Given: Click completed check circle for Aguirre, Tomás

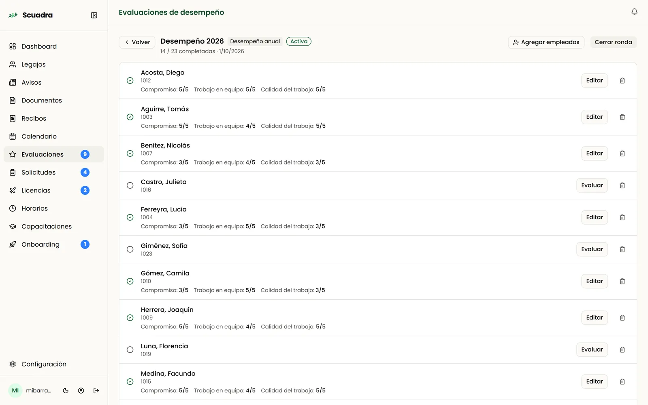Looking at the screenshot, I should (130, 117).
